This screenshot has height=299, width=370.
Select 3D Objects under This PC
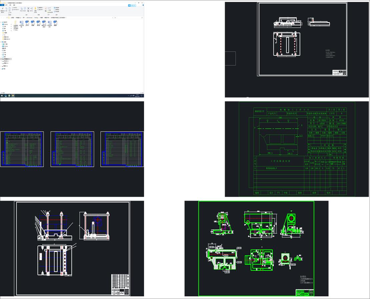(x=5, y=44)
